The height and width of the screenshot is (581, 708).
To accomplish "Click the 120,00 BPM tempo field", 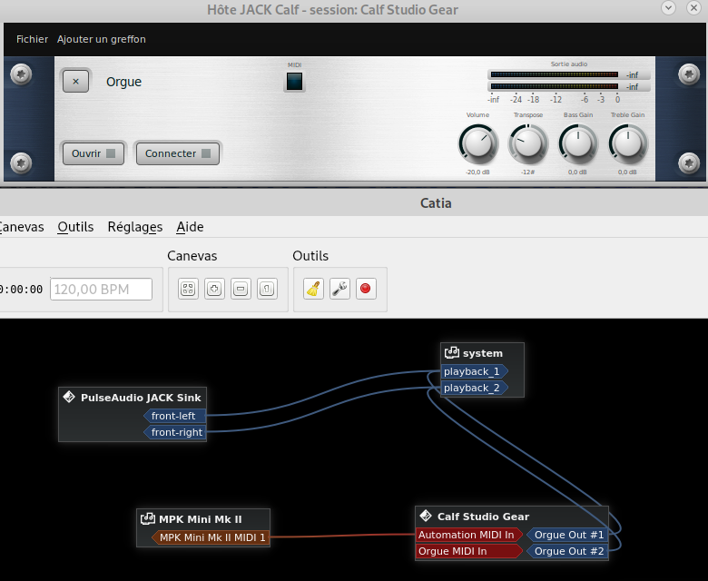I will [101, 289].
